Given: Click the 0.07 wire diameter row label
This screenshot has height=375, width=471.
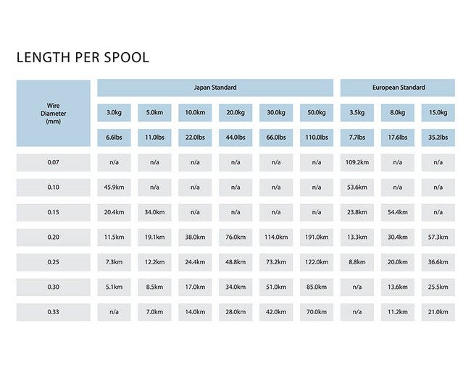Looking at the screenshot, I should click(54, 163).
